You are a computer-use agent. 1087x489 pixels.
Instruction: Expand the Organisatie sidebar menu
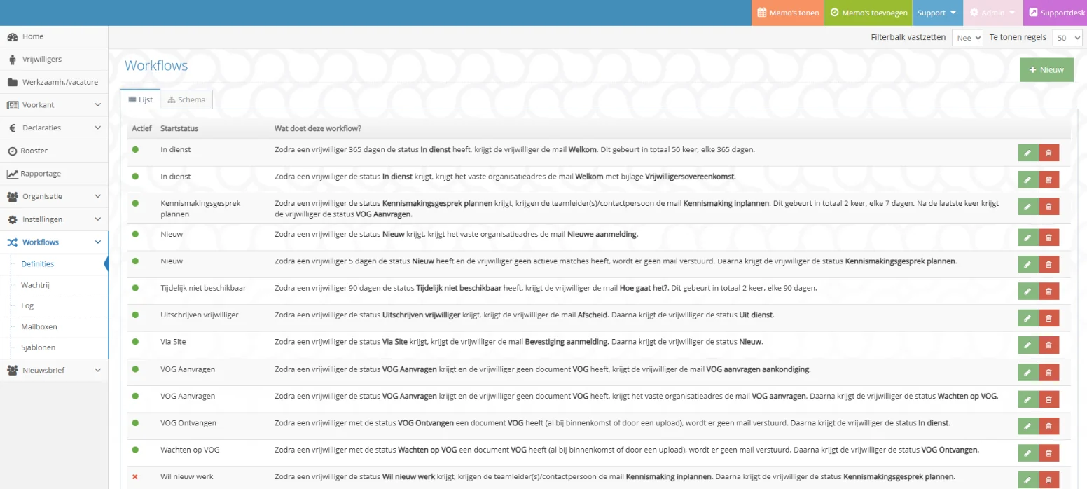54,196
